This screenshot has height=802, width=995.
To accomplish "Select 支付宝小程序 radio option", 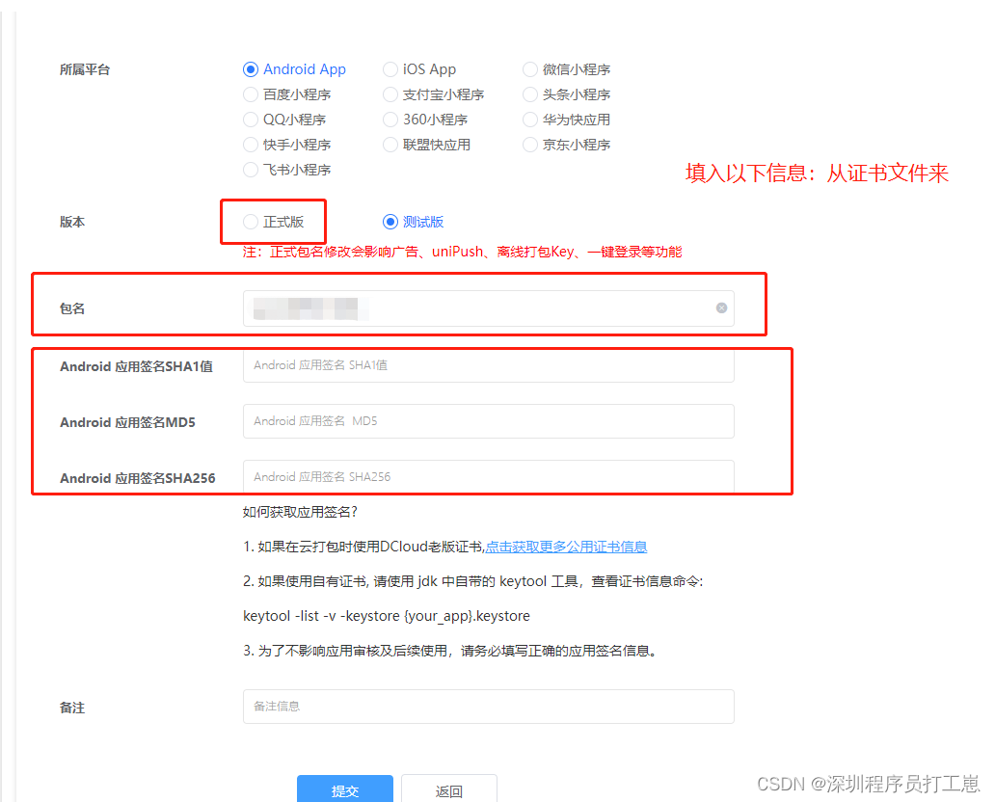I will point(390,94).
